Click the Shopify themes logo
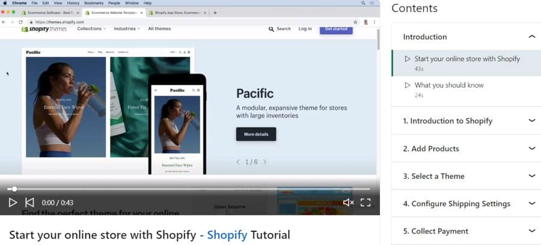Viewport: 541px width, 245px height. (44, 29)
